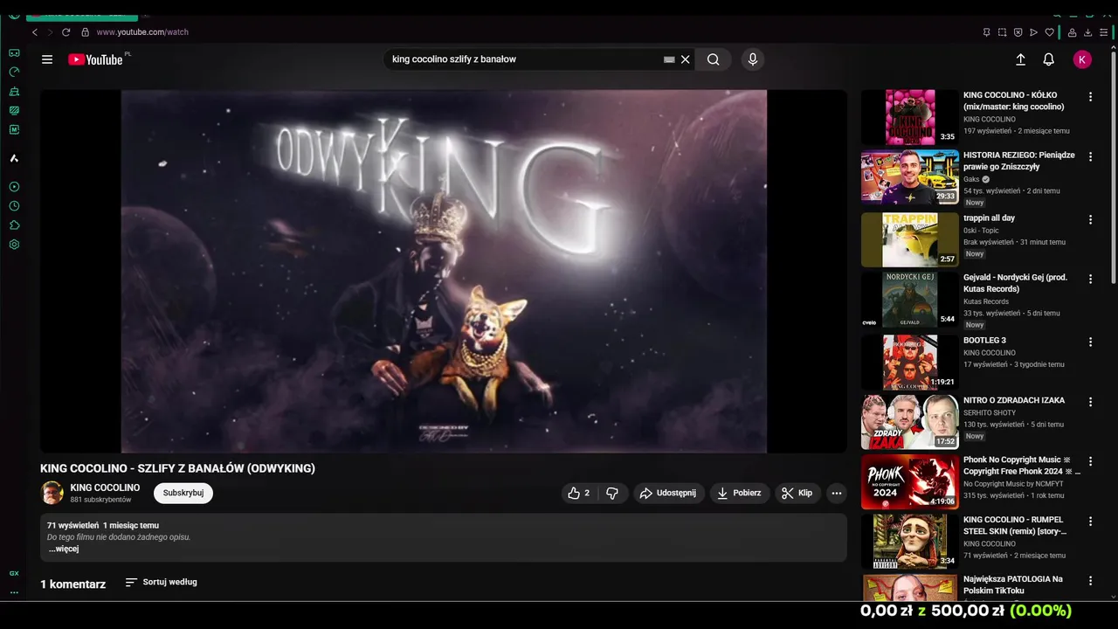Open the YouTube hamburger guide menu
The image size is (1118, 629).
47,59
